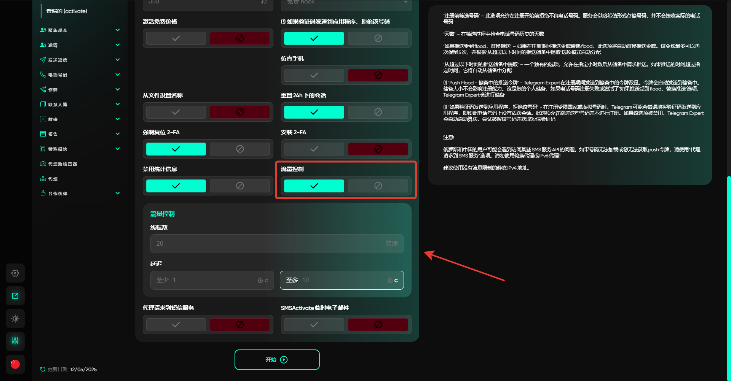This screenshot has width=731, height=381.
Task: Disable 强制复位 2-FA option
Action: pyautogui.click(x=239, y=149)
